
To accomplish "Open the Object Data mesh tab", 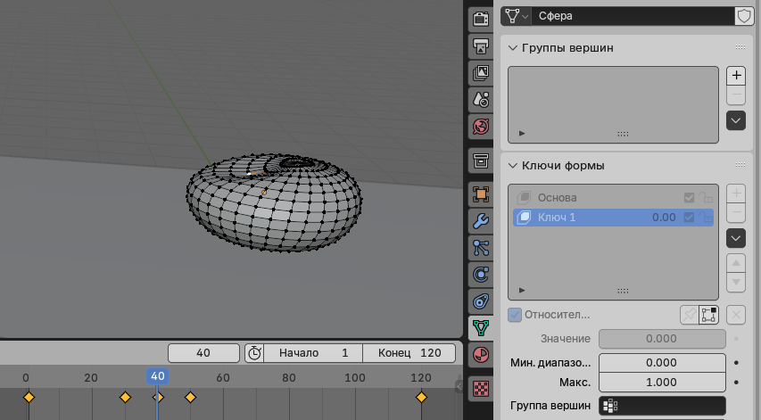I will [481, 328].
